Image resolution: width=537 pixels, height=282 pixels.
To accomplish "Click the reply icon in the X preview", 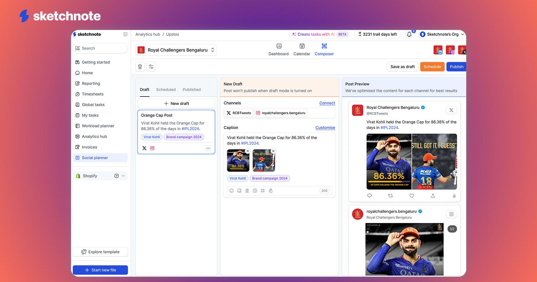I will click(369, 196).
